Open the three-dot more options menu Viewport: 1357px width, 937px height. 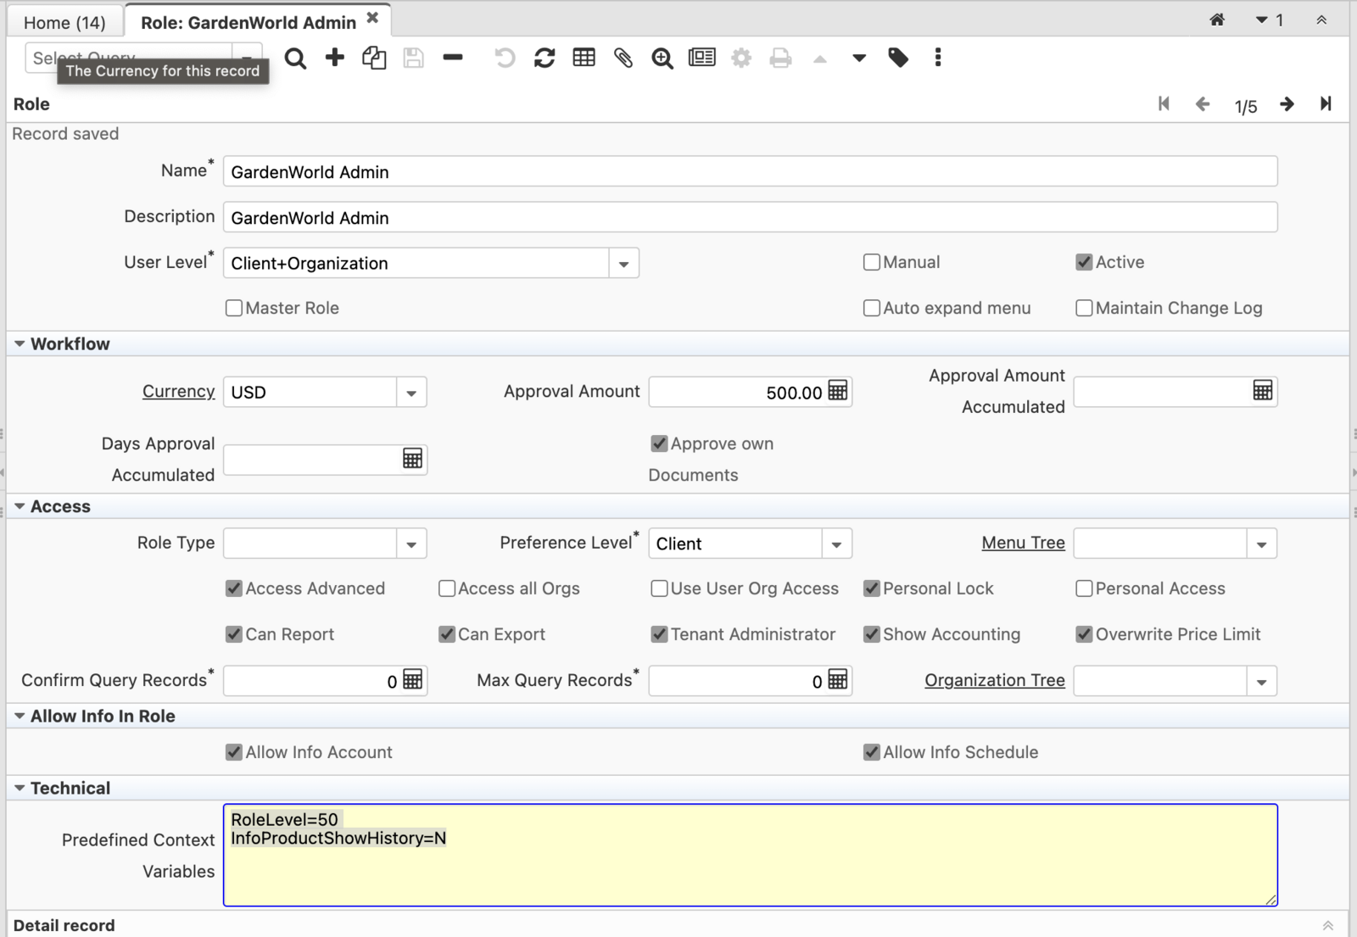pos(937,58)
